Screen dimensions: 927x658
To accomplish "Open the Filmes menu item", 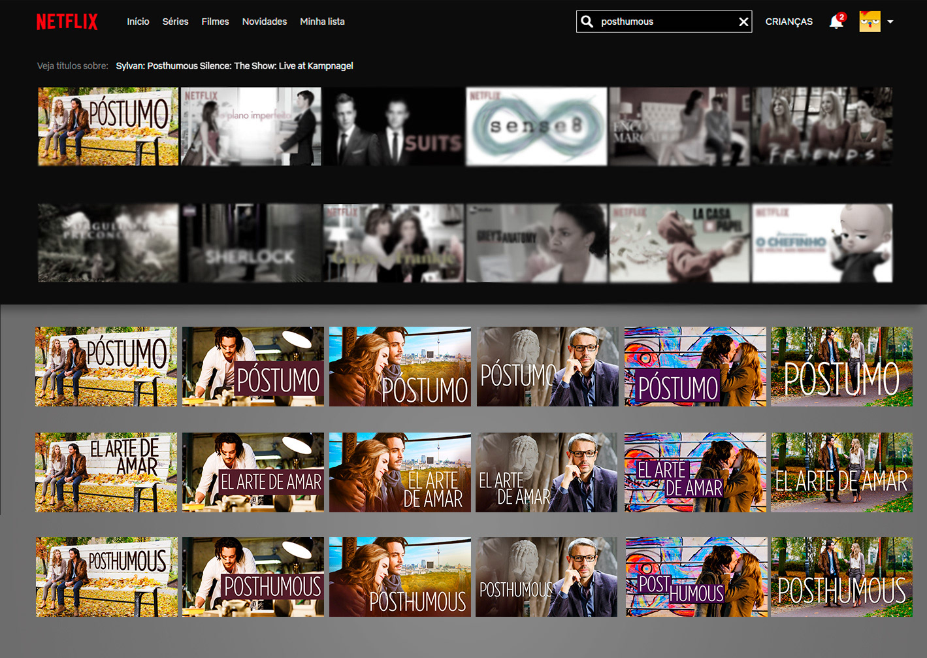I will tap(215, 22).
